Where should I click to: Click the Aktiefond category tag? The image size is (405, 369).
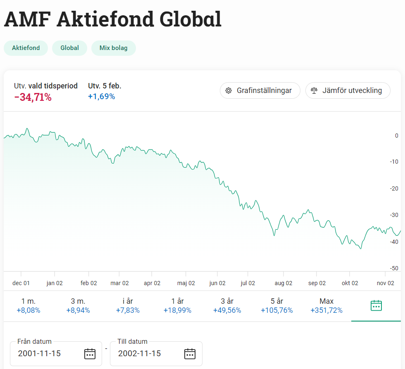click(26, 48)
